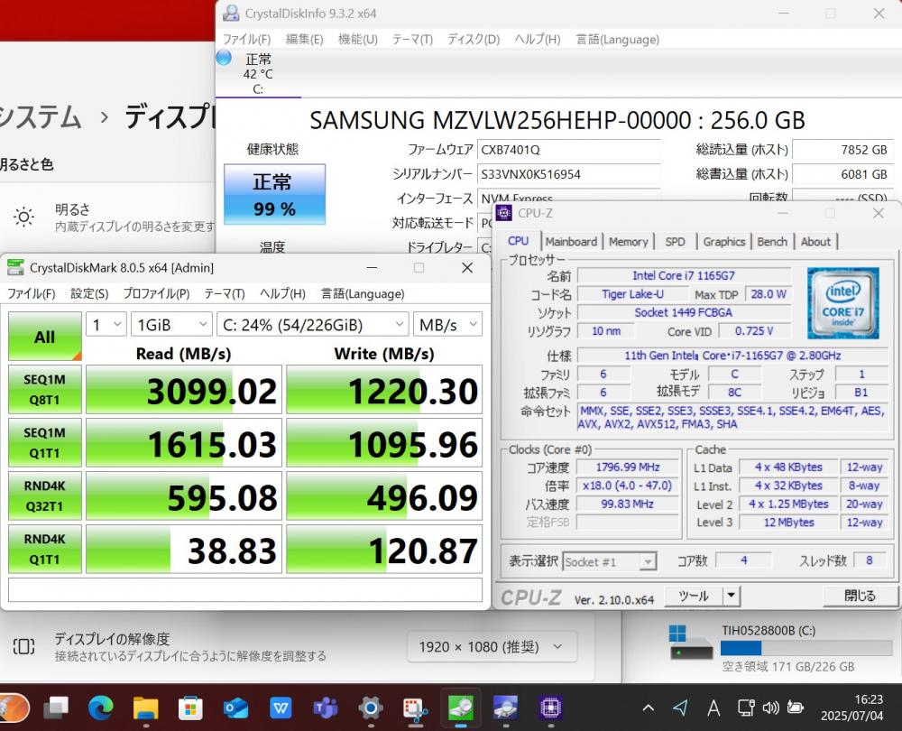
Task: Click the blue disk status circle in CrystalDiskInfo
Action: point(224,58)
